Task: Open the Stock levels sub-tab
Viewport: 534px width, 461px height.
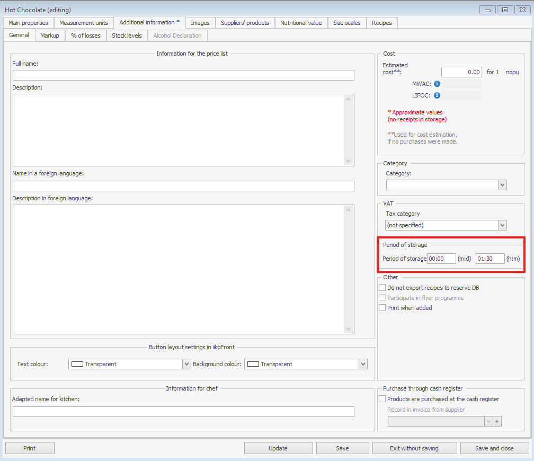Action: click(127, 36)
